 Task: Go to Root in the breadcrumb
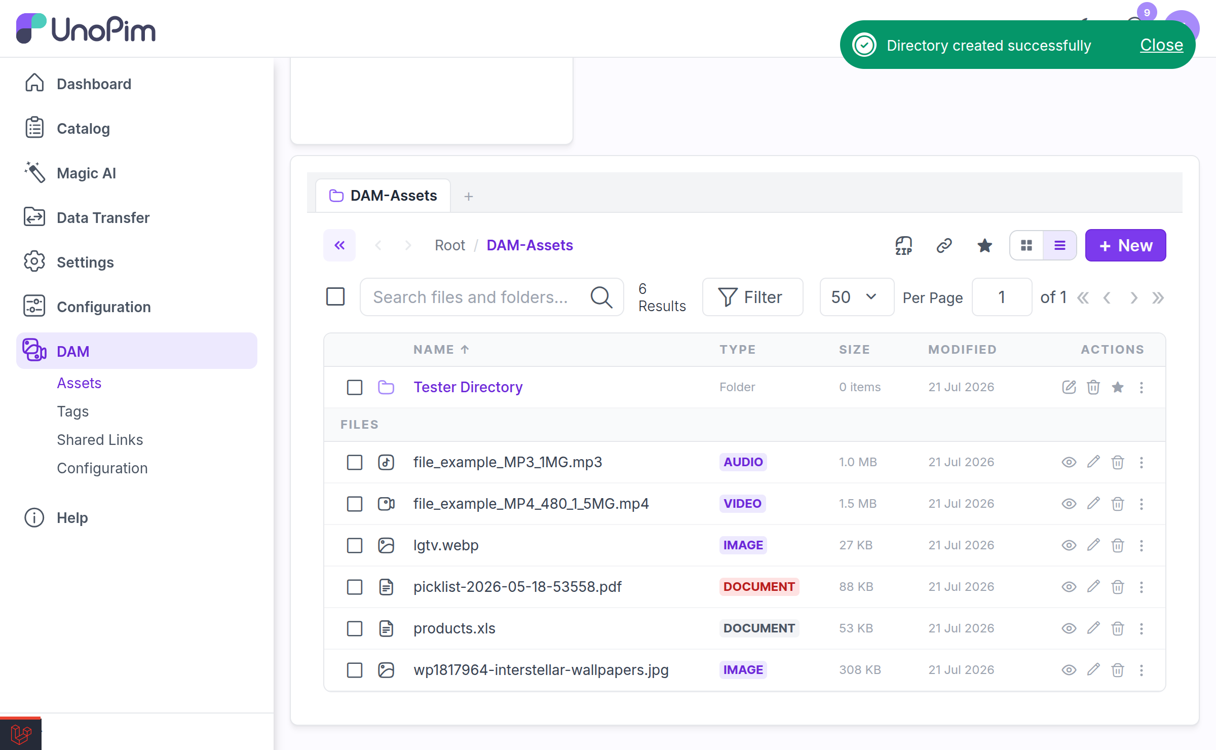coord(449,245)
